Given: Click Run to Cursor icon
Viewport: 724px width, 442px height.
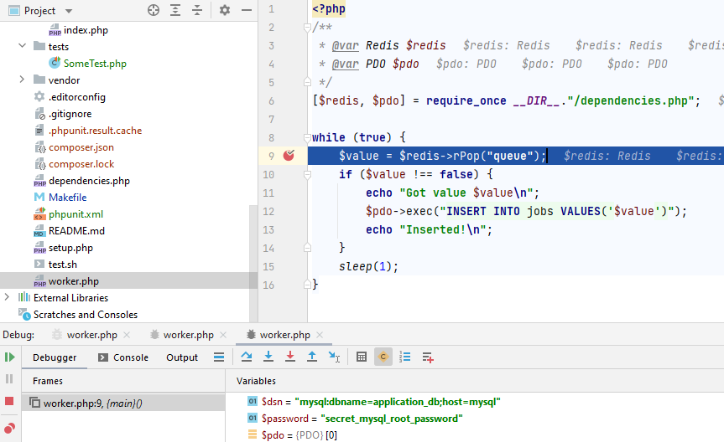Looking at the screenshot, I should (x=334, y=357).
